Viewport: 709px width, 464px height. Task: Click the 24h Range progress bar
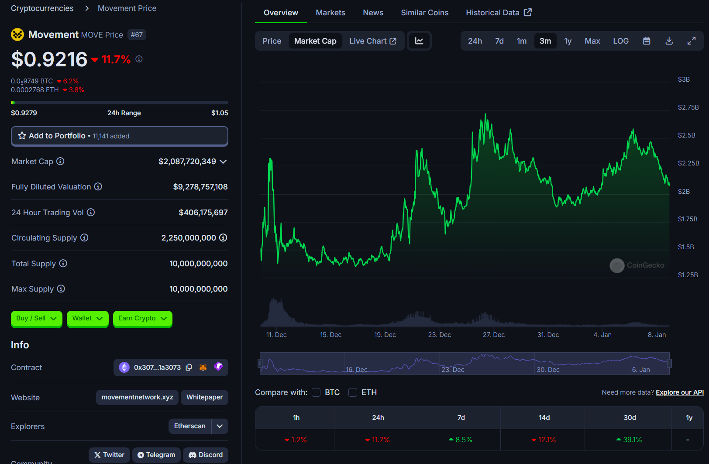pos(120,103)
